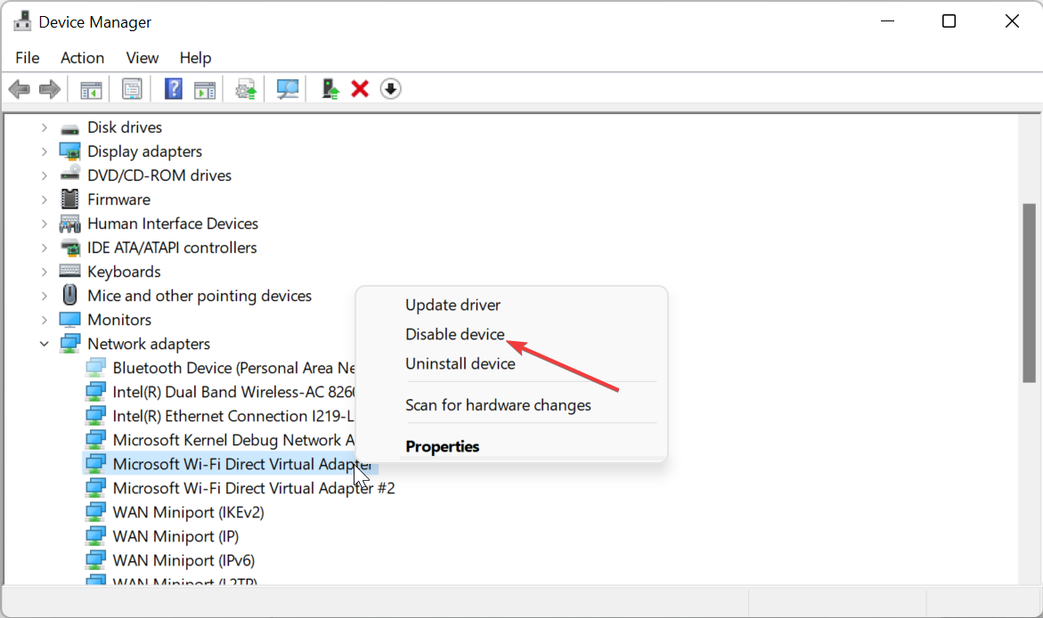Select the Firmware category label
Screen dimensions: 1043x618
point(118,199)
